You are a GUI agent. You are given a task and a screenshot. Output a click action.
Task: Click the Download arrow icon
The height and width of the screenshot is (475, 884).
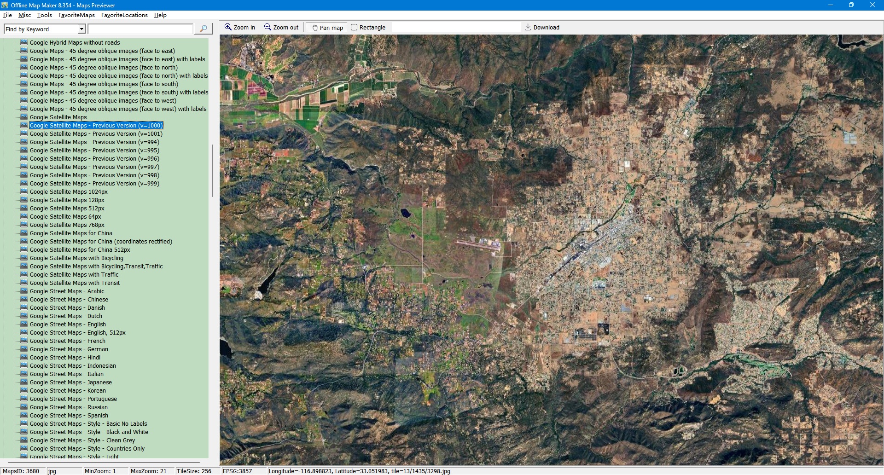[528, 27]
